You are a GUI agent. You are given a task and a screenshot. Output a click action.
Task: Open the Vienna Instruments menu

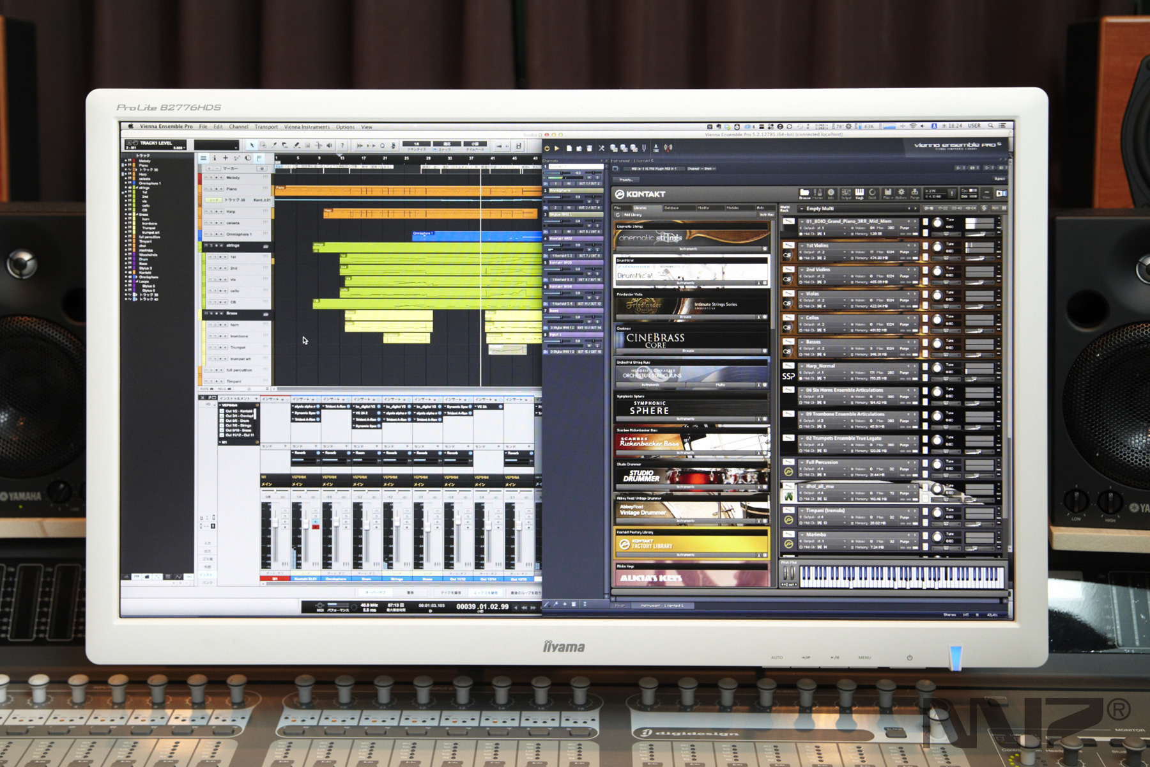tap(307, 127)
